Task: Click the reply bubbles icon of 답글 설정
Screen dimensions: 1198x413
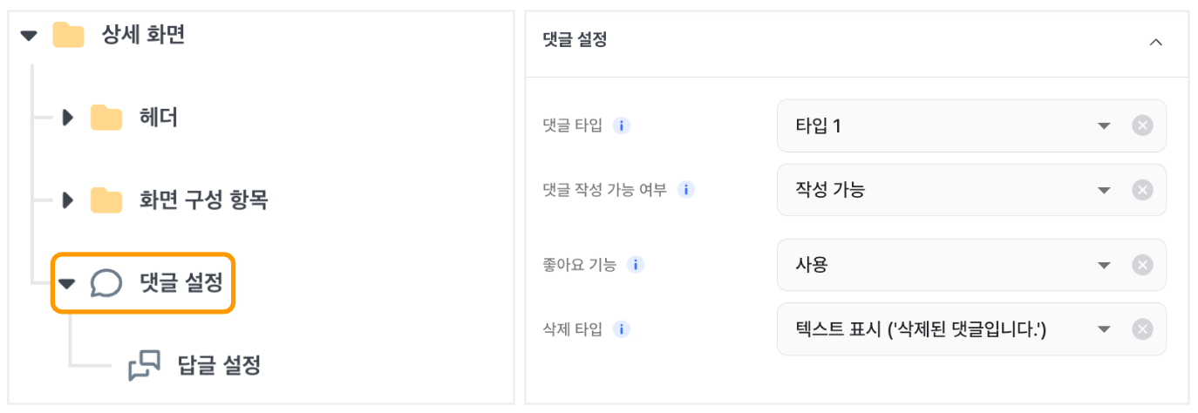Action: pos(144,365)
